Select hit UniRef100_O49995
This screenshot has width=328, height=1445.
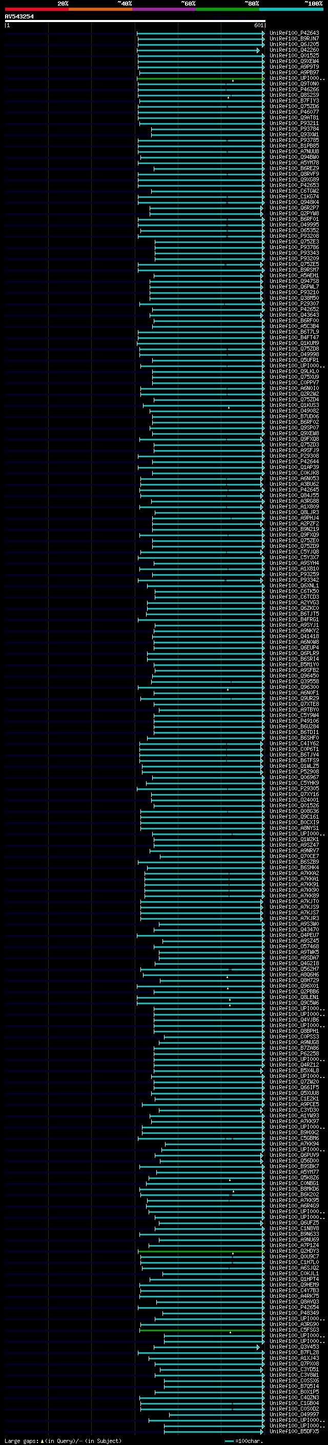pos(294,225)
